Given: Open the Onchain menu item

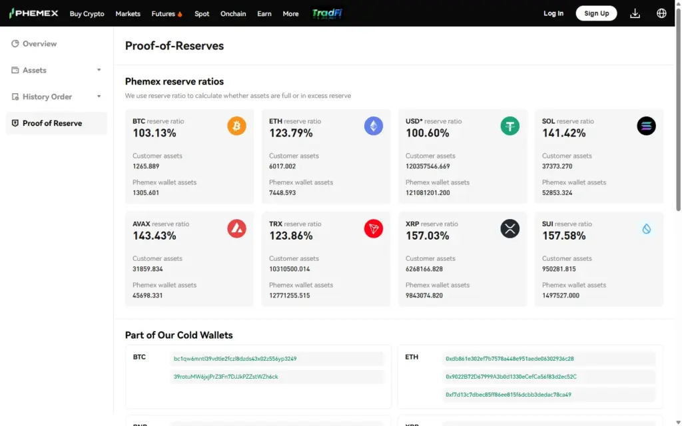Looking at the screenshot, I should [233, 14].
